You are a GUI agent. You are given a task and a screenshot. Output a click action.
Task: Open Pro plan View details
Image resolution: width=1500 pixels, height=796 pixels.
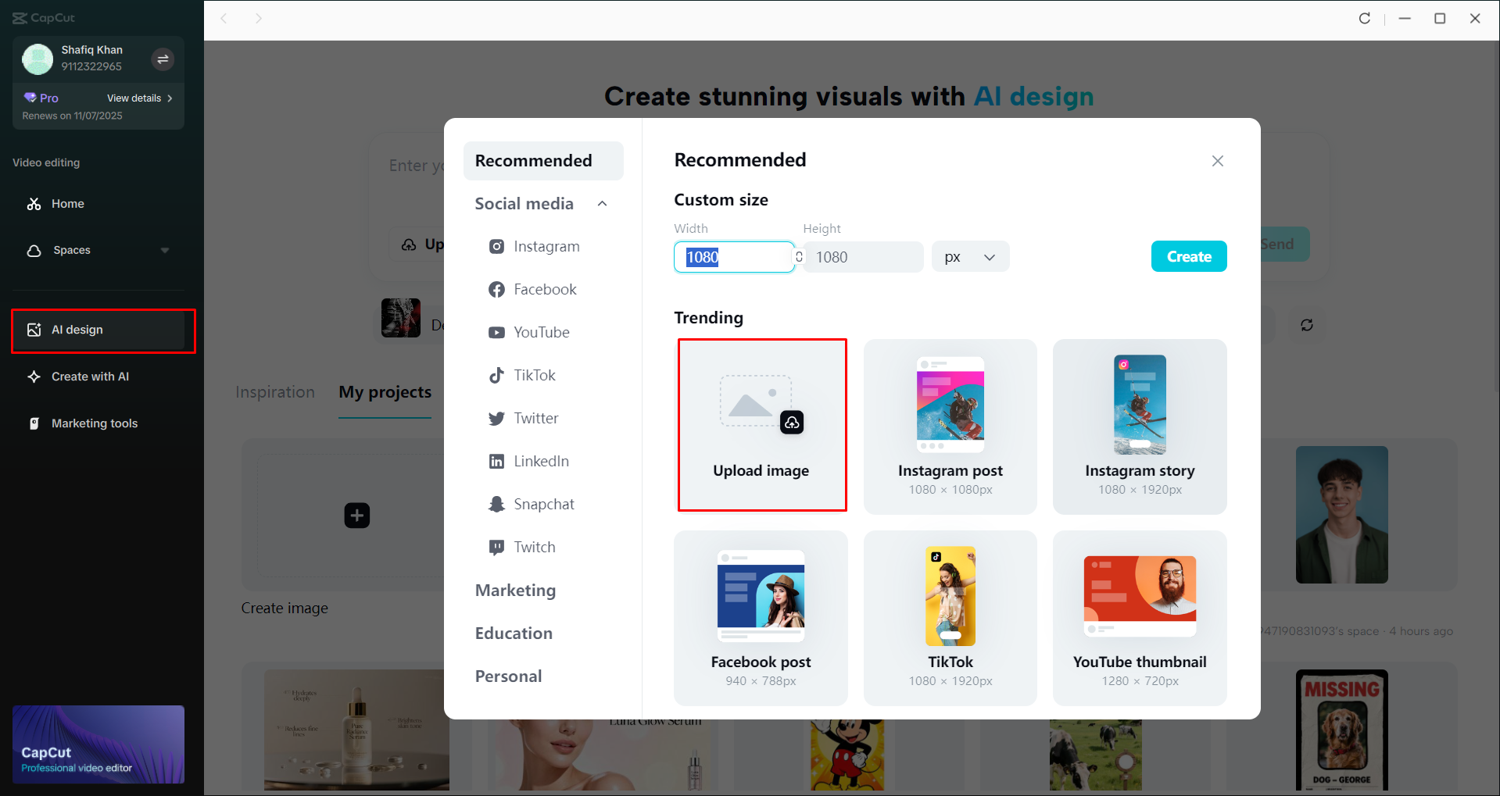pyautogui.click(x=136, y=98)
